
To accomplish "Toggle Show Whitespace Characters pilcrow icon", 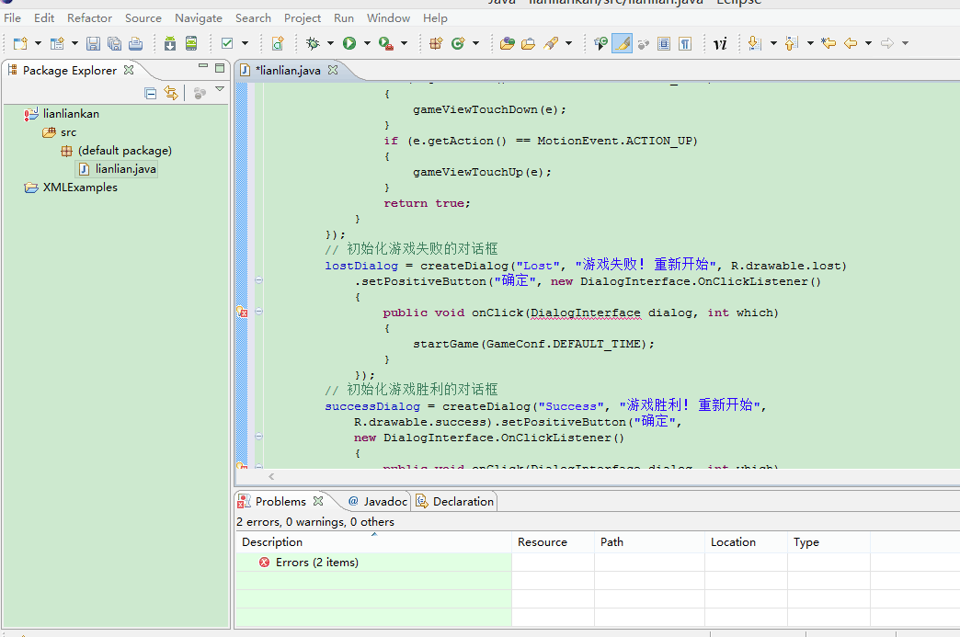I will tap(685, 43).
